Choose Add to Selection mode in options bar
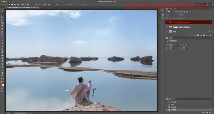The image size is (214, 114). 12,5
